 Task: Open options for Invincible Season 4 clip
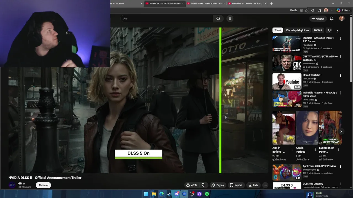(x=340, y=93)
